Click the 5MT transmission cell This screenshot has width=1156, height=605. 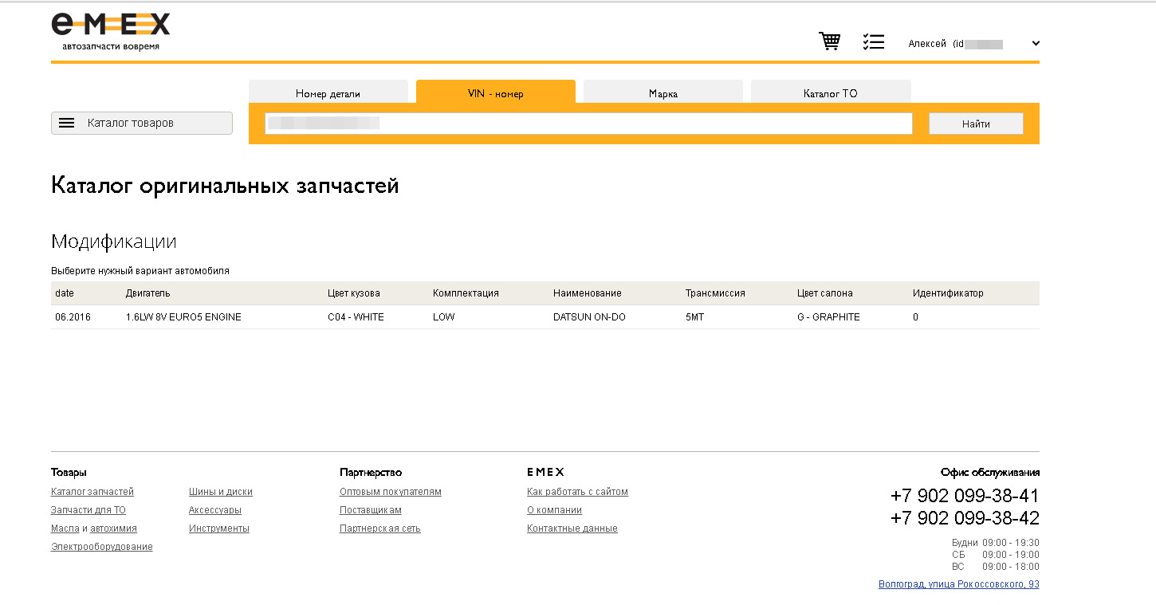tap(694, 317)
